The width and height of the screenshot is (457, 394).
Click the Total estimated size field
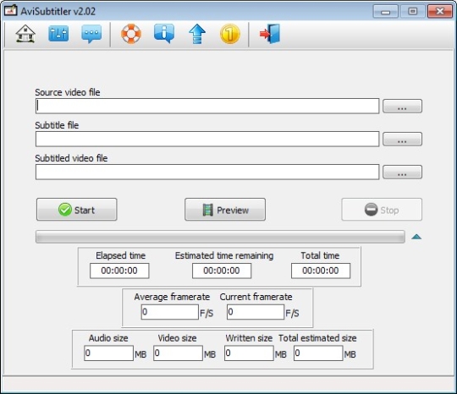point(318,353)
